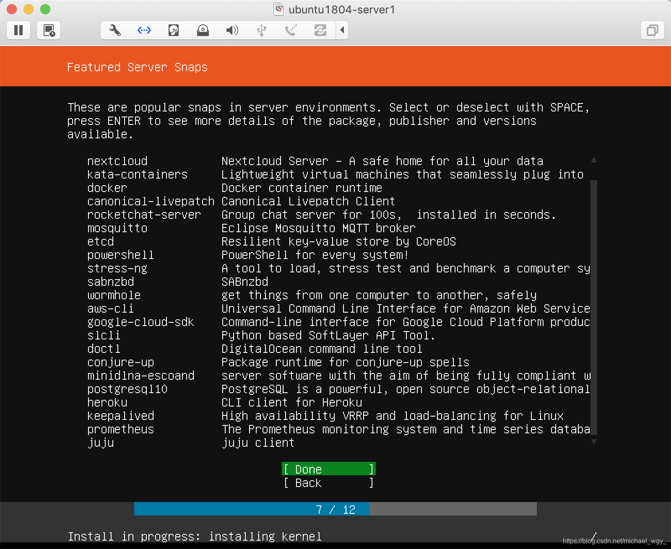Click the sharing sync icon
The image size is (671, 549).
coord(320,30)
